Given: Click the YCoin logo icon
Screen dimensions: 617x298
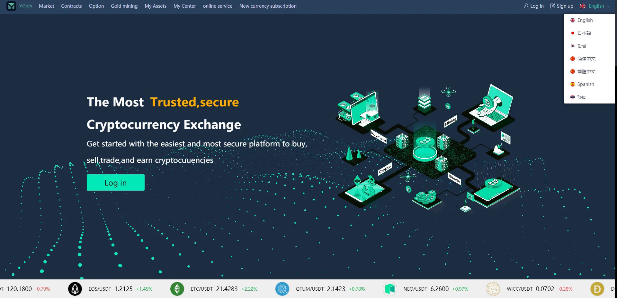Looking at the screenshot, I should tap(11, 6).
